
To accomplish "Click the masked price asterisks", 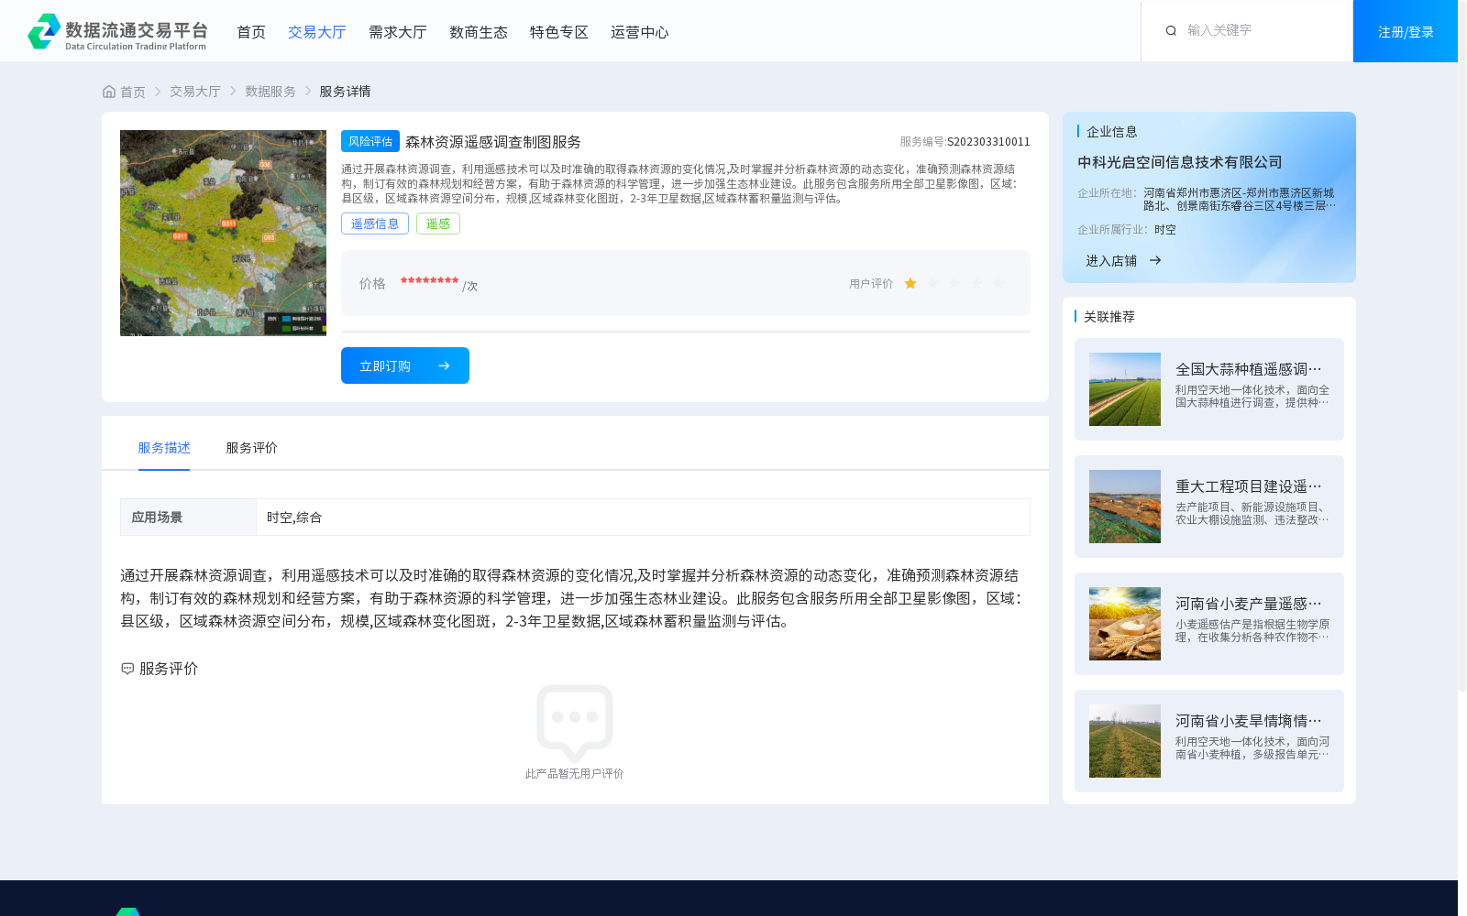I will 429,282.
